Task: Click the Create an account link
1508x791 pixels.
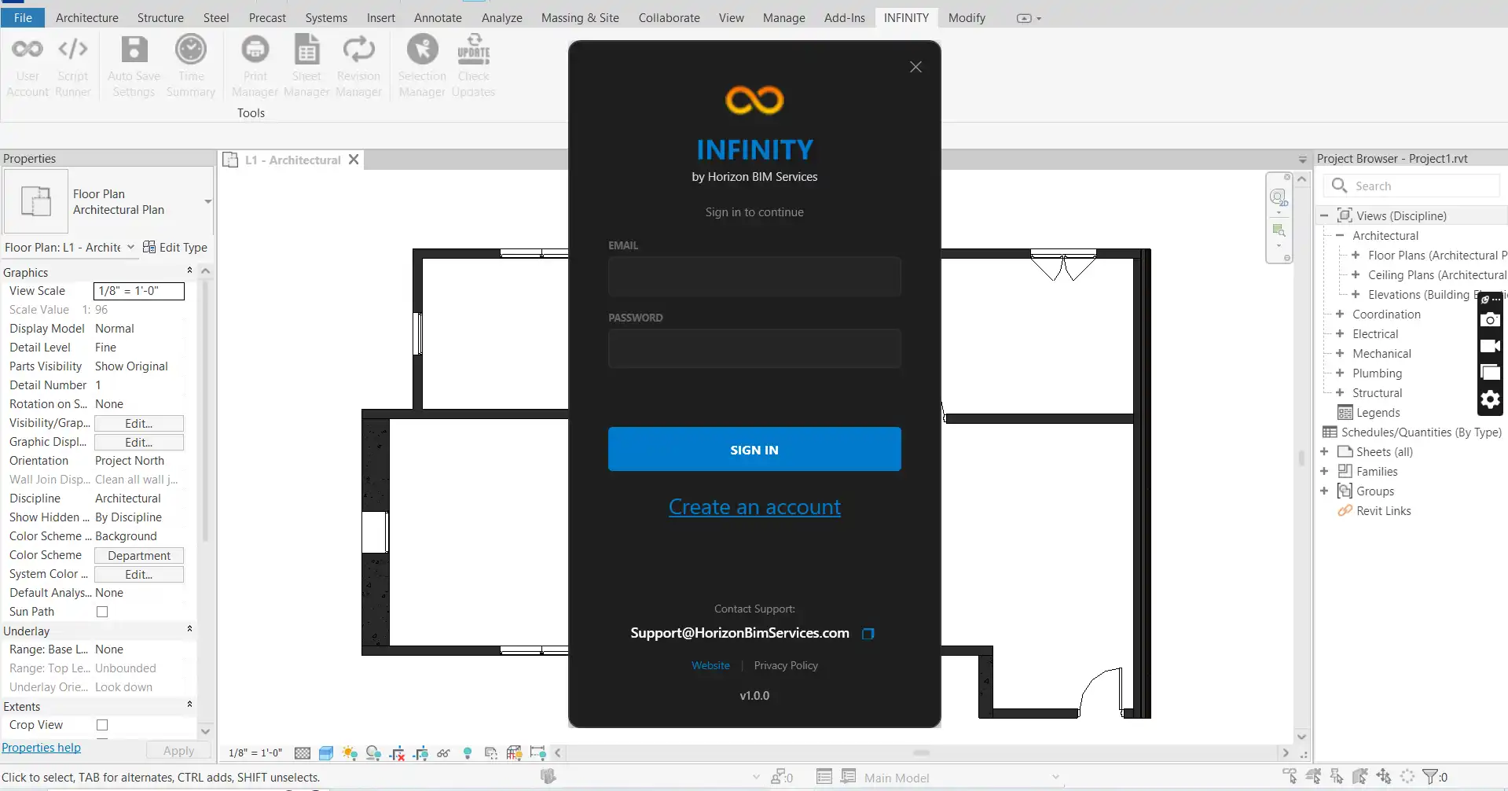Action: pyautogui.click(x=754, y=507)
